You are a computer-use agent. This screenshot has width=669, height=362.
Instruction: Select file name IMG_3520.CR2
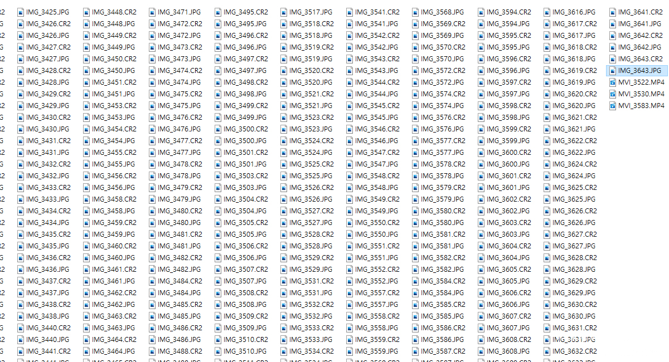pos(312,70)
